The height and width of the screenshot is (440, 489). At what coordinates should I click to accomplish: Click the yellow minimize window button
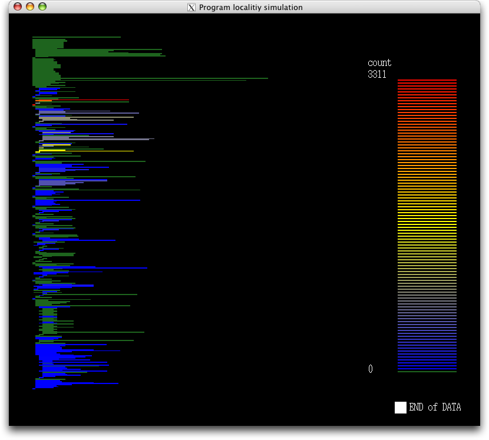[30, 6]
